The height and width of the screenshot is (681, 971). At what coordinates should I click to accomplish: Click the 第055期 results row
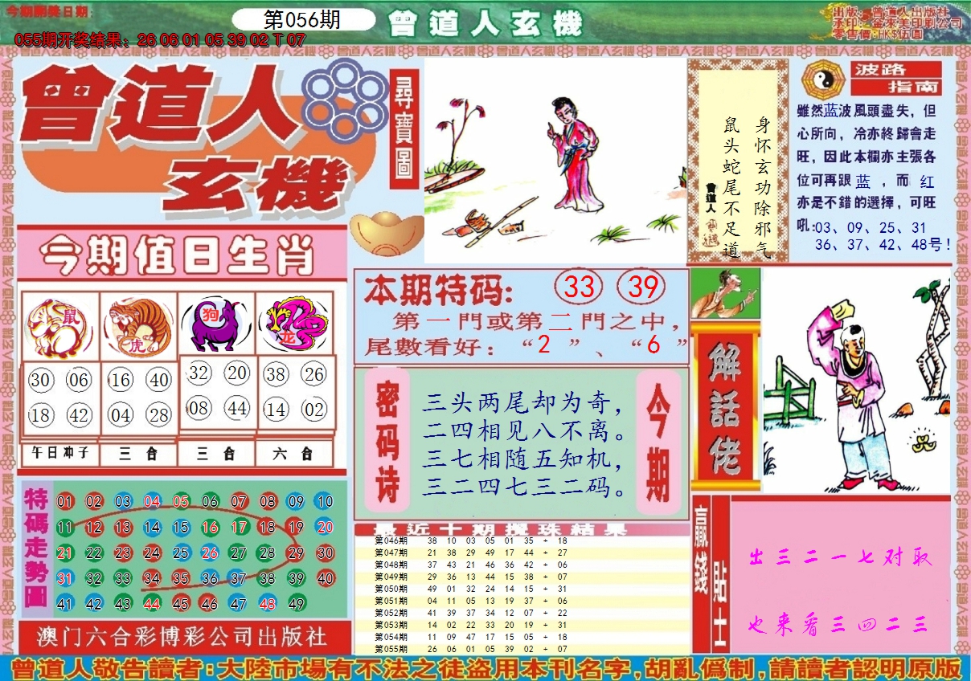coord(522,649)
